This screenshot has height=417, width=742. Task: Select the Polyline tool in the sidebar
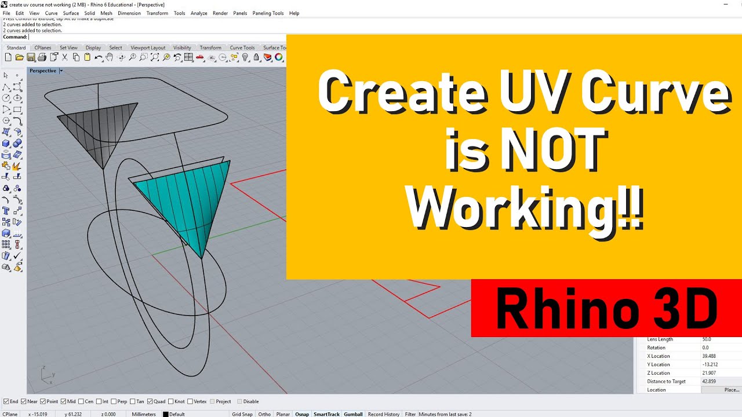(x=6, y=87)
